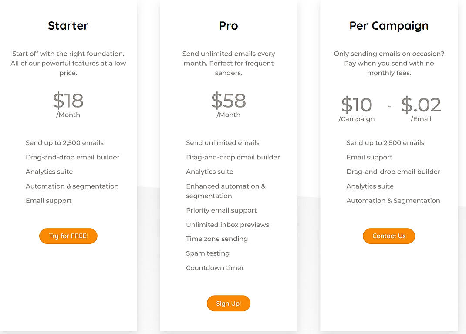The image size is (466, 334).
Task: Click the "Contact Us" button
Action: pos(388,236)
